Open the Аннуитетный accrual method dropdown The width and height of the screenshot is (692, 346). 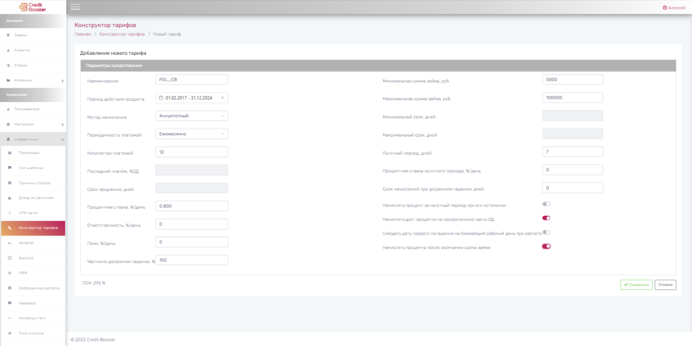[x=191, y=116]
